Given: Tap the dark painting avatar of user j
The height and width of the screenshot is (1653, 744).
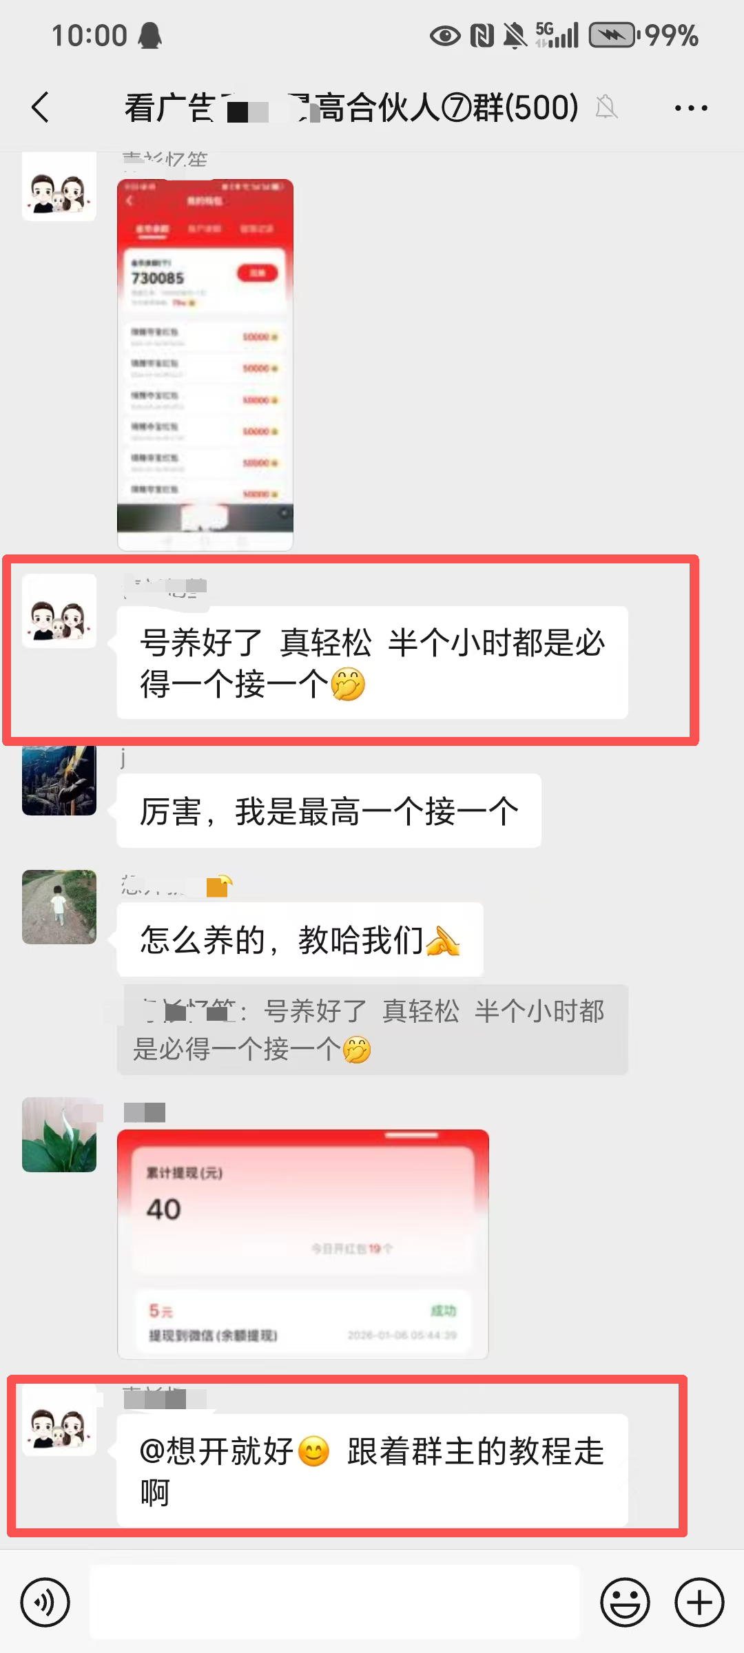Looking at the screenshot, I should tap(59, 779).
